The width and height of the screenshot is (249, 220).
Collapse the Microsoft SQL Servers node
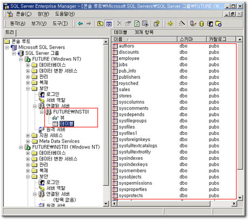[x=7, y=48]
